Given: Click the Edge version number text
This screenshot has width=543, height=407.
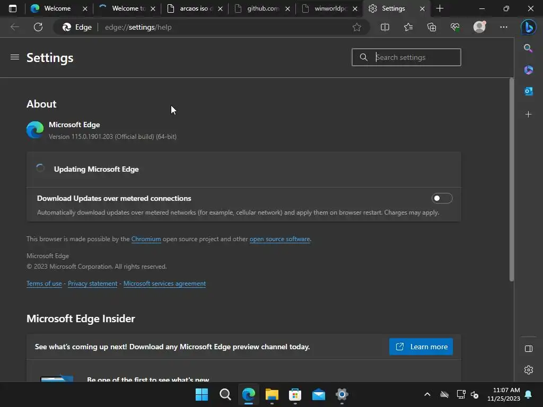Looking at the screenshot, I should tap(112, 137).
